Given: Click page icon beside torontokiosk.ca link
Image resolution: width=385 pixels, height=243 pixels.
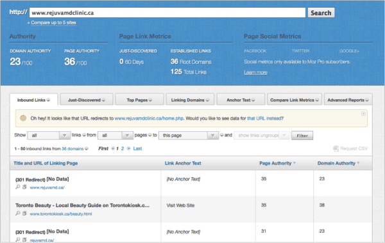Looking at the screenshot, I should coord(24,213).
